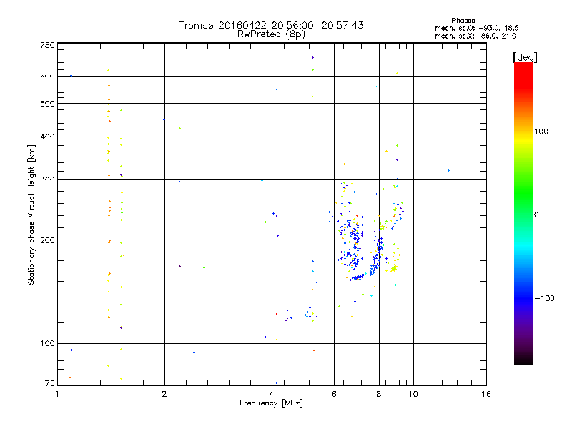
Task: Click the subtitle 'RwPretec (8p)'
Action: [x=271, y=34]
